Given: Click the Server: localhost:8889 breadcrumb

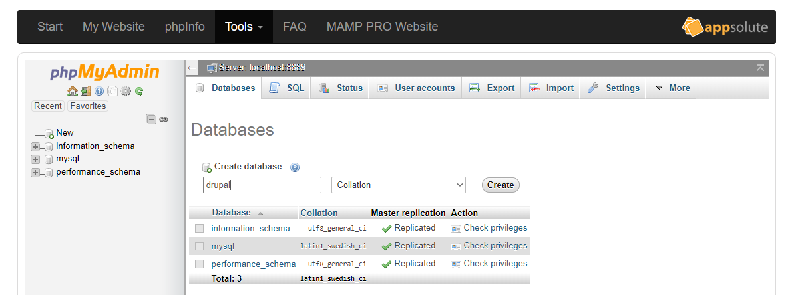Looking at the screenshot, I should [x=262, y=68].
